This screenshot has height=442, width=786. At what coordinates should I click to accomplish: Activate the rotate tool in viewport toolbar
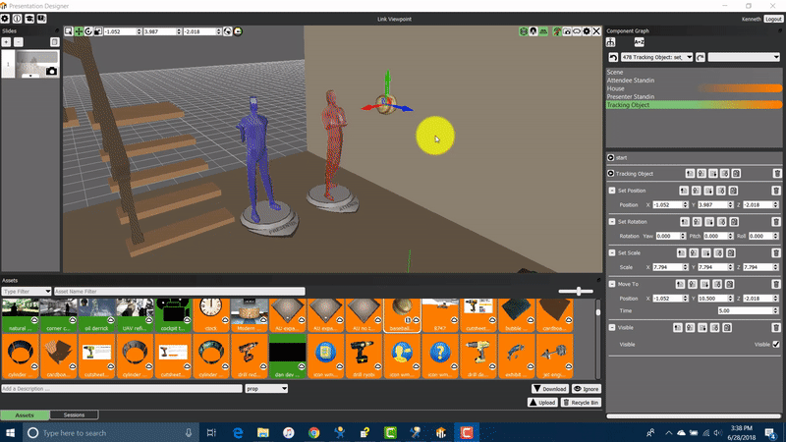click(x=88, y=31)
